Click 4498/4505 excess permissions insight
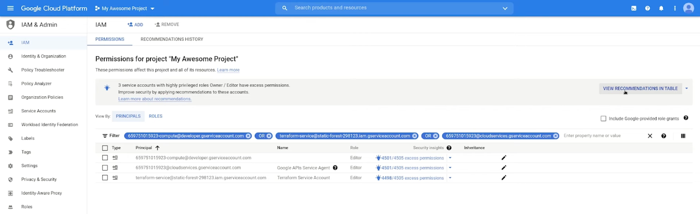This screenshot has width=700, height=214. coord(410,178)
